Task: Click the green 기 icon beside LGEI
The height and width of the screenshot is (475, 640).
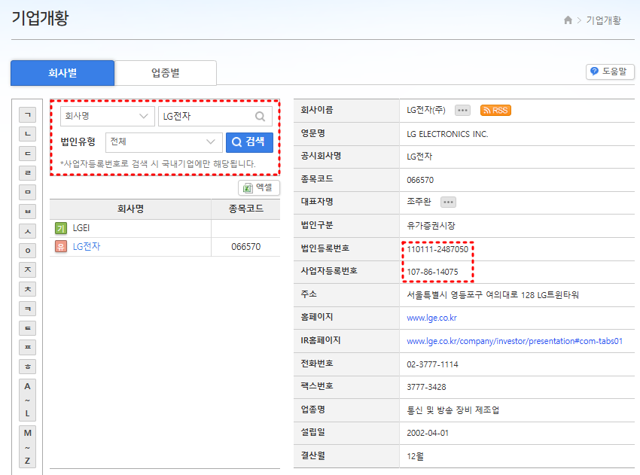Action: [x=61, y=228]
